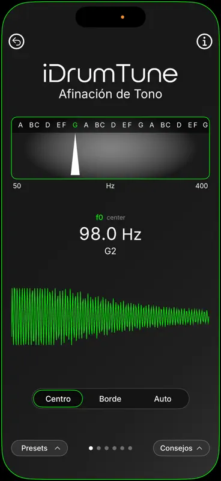
Task: Click the G2 note label
Action: coord(110,251)
